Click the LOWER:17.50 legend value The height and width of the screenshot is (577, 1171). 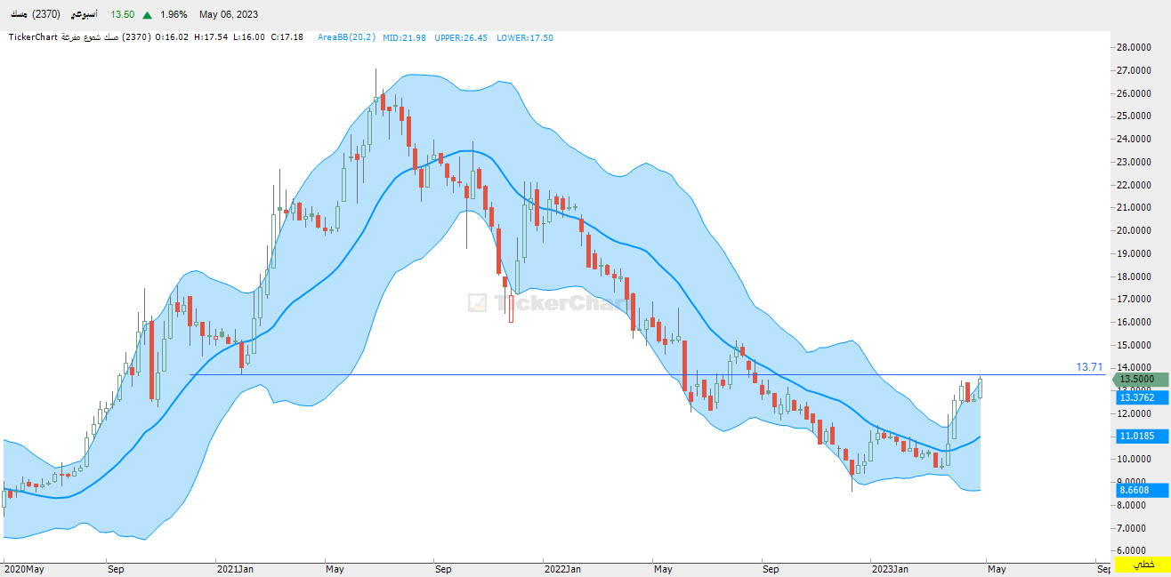click(524, 37)
